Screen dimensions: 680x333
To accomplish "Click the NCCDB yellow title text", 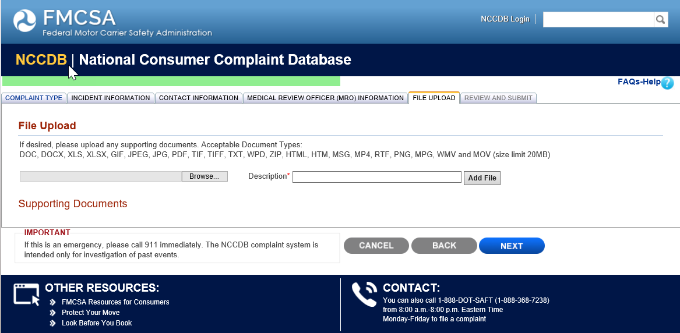I will (41, 60).
